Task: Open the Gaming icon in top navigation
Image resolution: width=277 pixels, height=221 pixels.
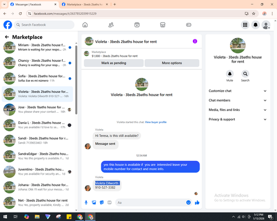Action: [x=188, y=25]
